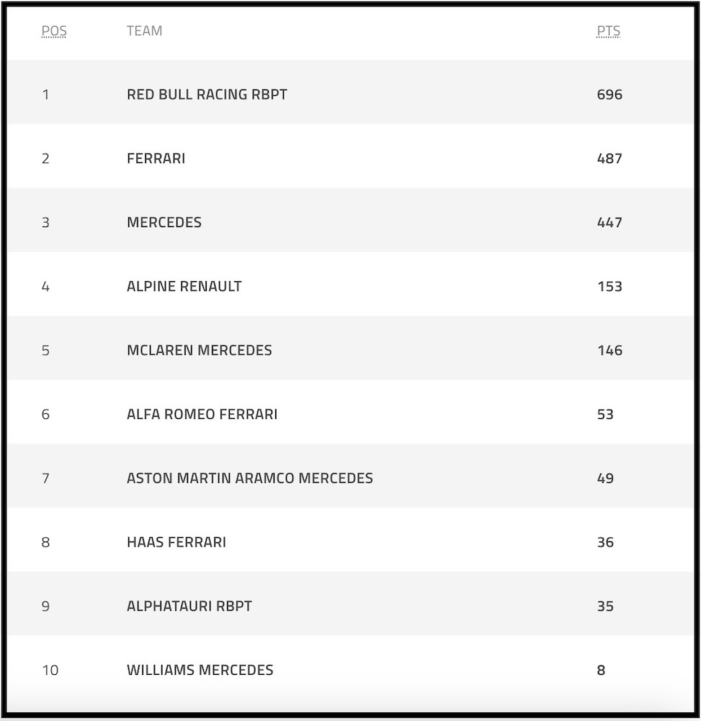Click the 487 points value for Ferrari
Screen dimensions: 701x721
pyautogui.click(x=609, y=159)
